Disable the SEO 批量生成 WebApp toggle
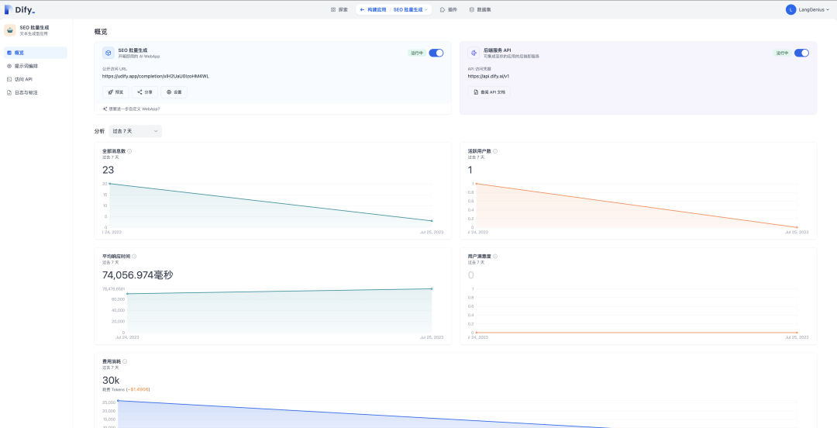837x428 pixels. point(436,53)
